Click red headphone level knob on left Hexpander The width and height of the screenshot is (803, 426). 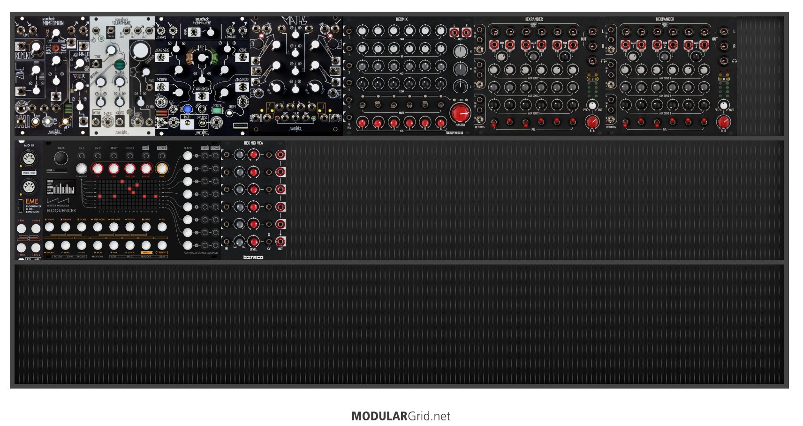[592, 122]
